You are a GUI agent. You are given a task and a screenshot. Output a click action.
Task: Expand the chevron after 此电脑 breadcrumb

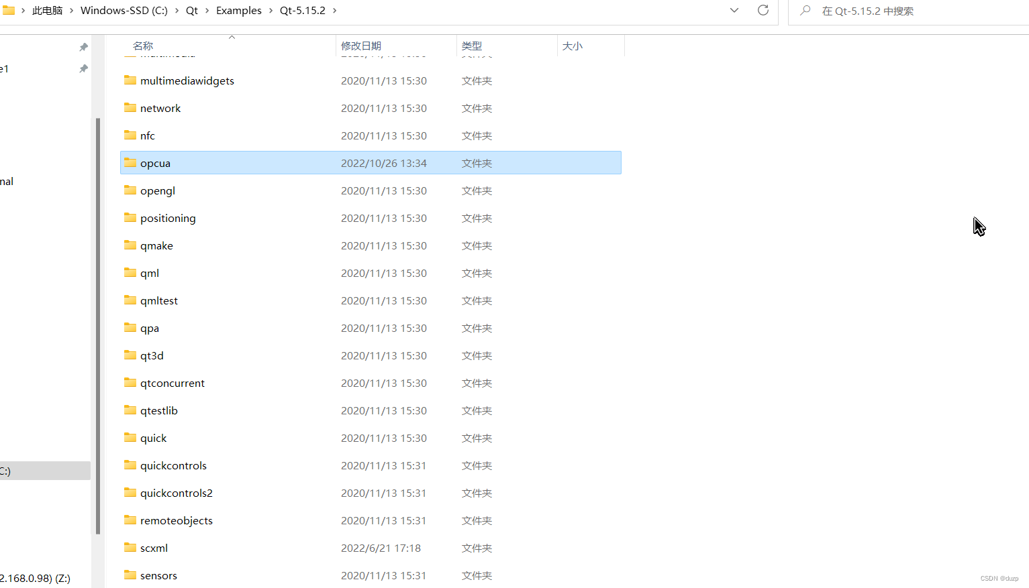[71, 11]
